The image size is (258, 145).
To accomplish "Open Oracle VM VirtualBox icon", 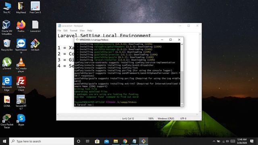I will click(7, 27).
